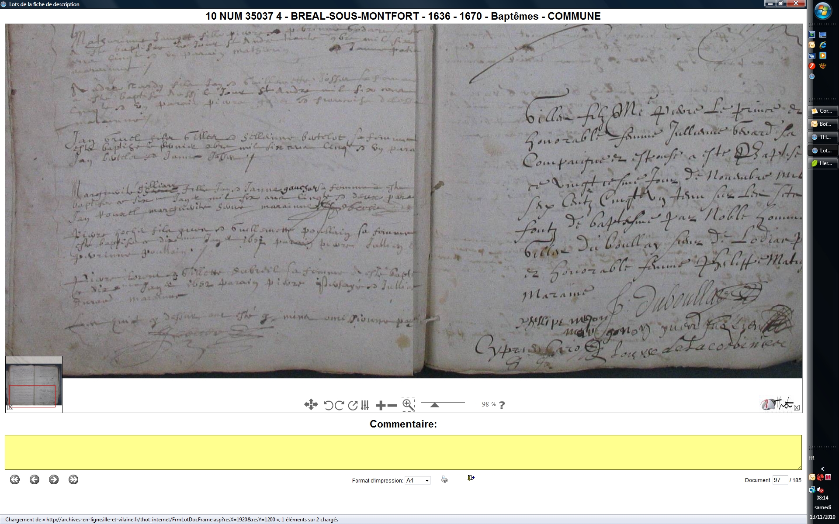Image resolution: width=839 pixels, height=524 pixels.
Task: Print the document with printer icon
Action: tap(444, 479)
